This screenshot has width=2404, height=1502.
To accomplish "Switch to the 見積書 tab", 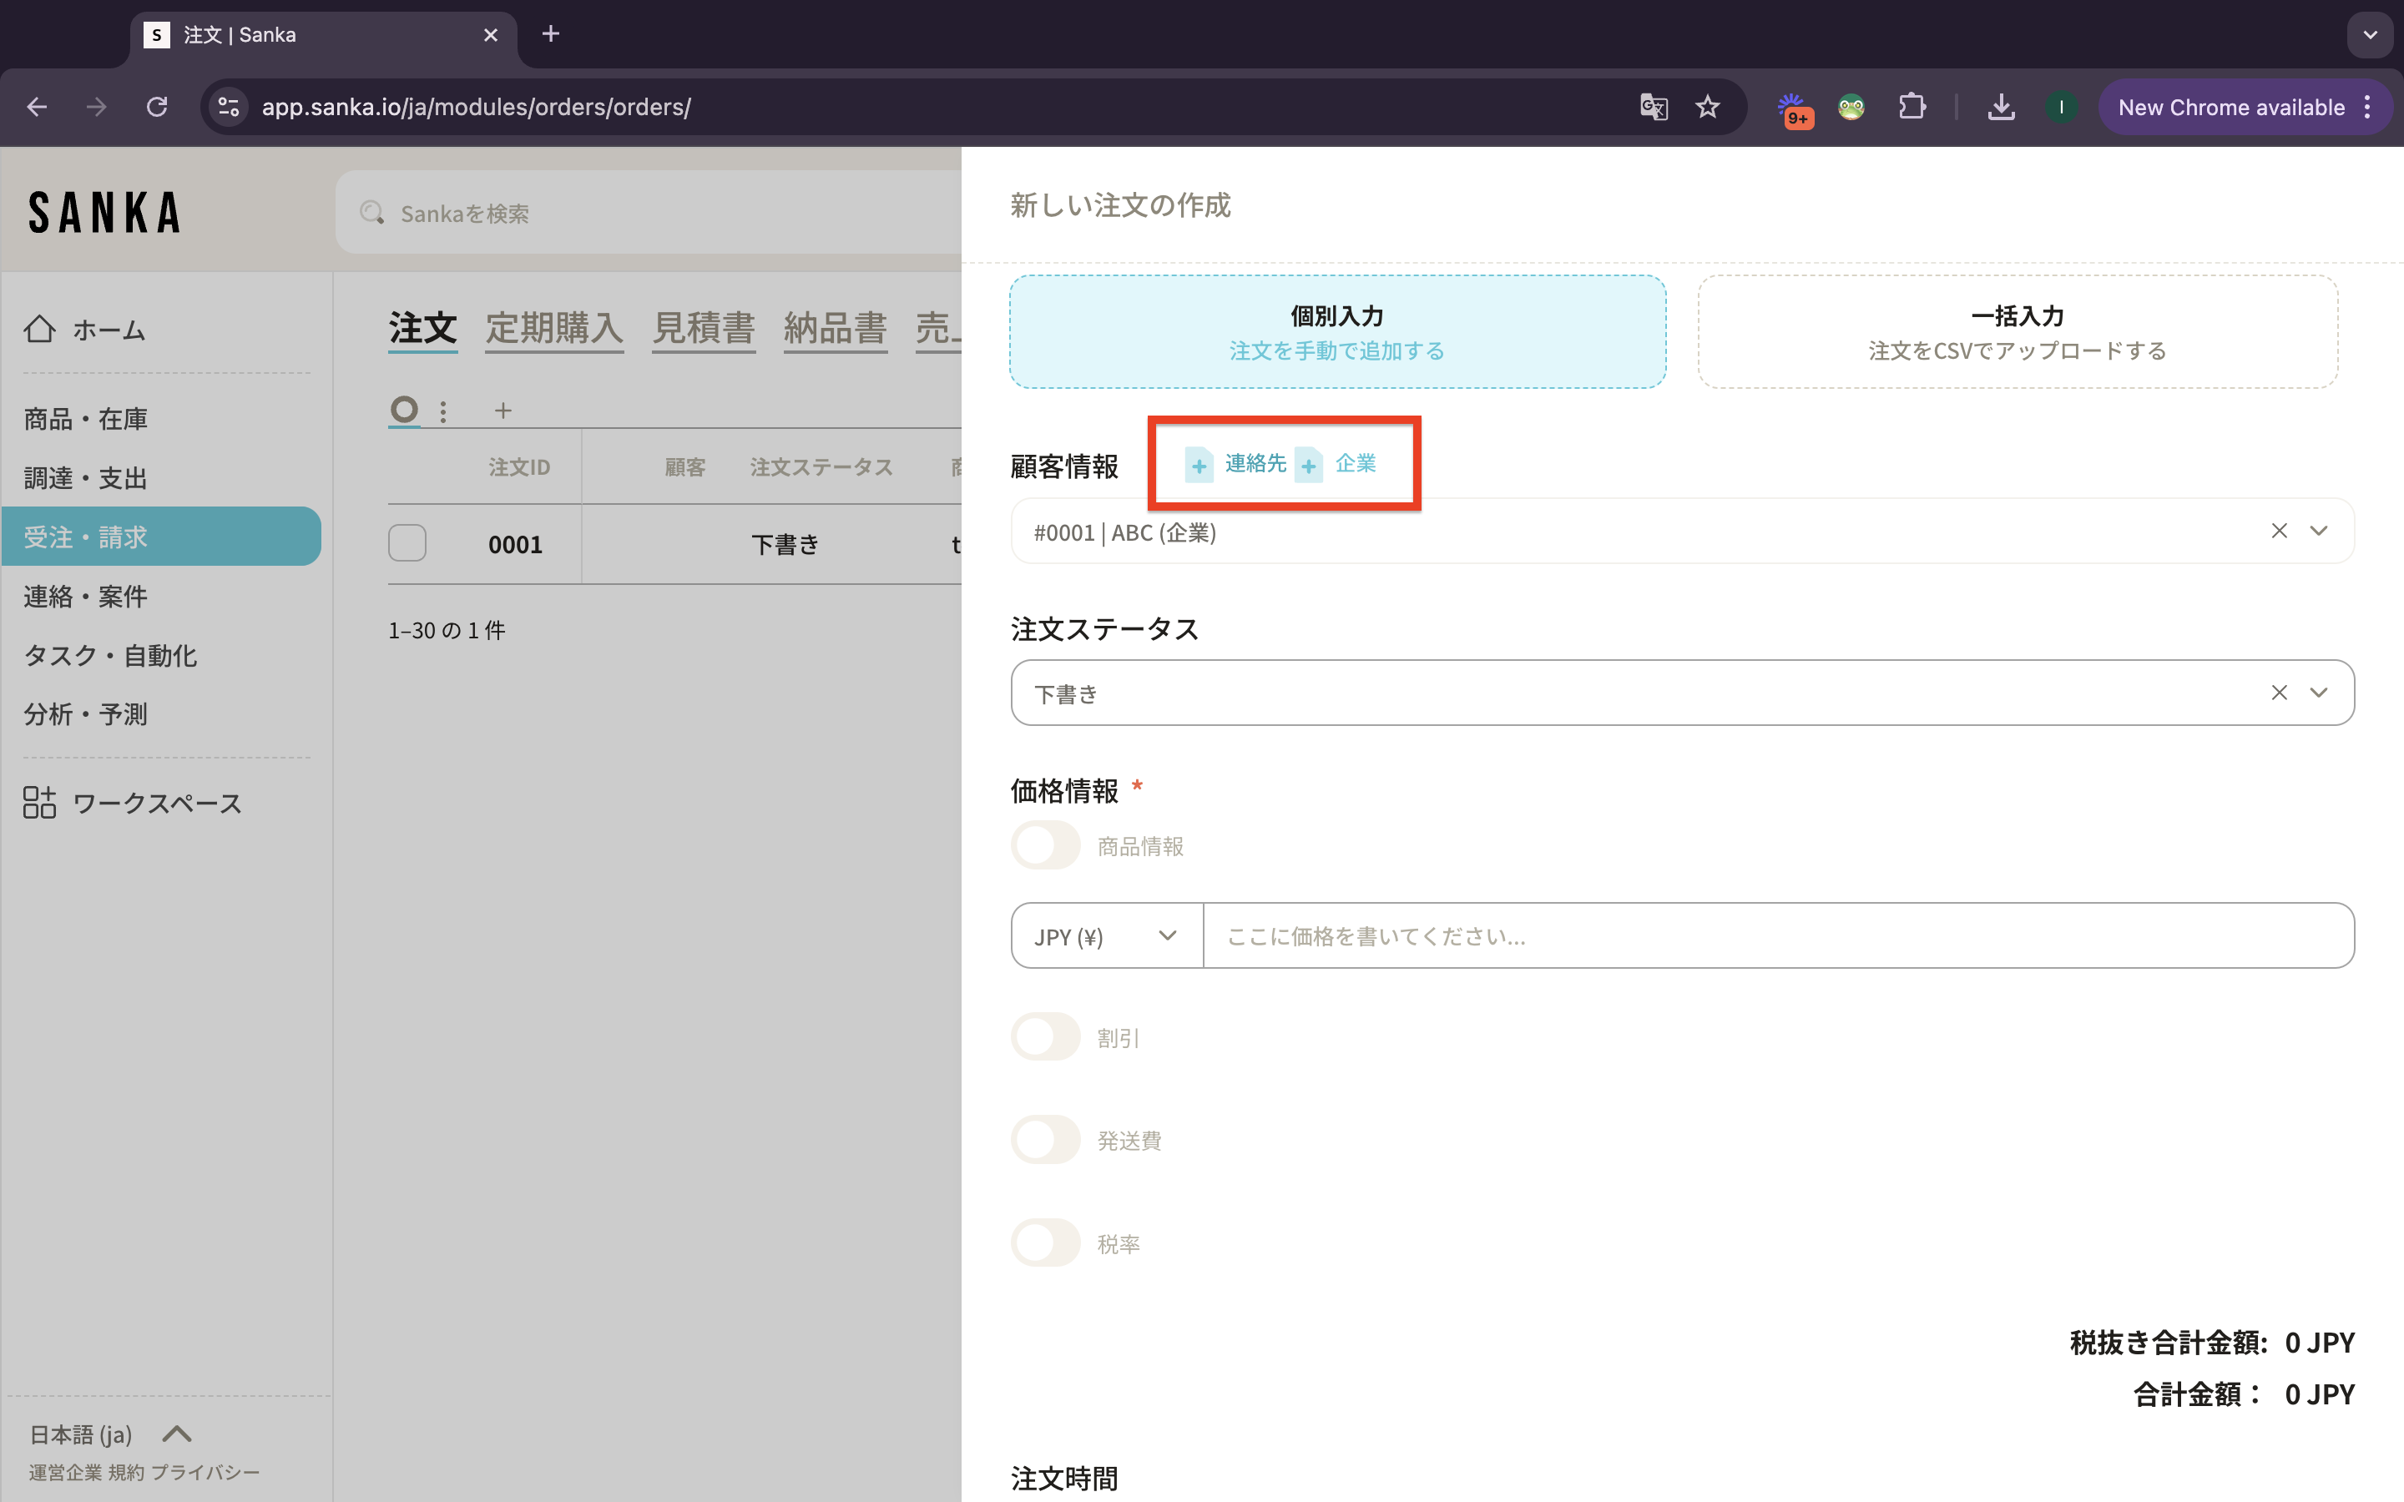I will pos(704,328).
